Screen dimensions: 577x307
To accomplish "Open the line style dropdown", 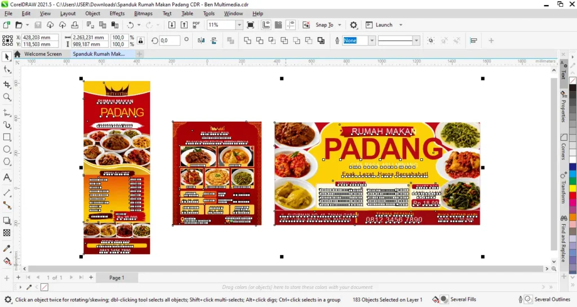I will [416, 41].
